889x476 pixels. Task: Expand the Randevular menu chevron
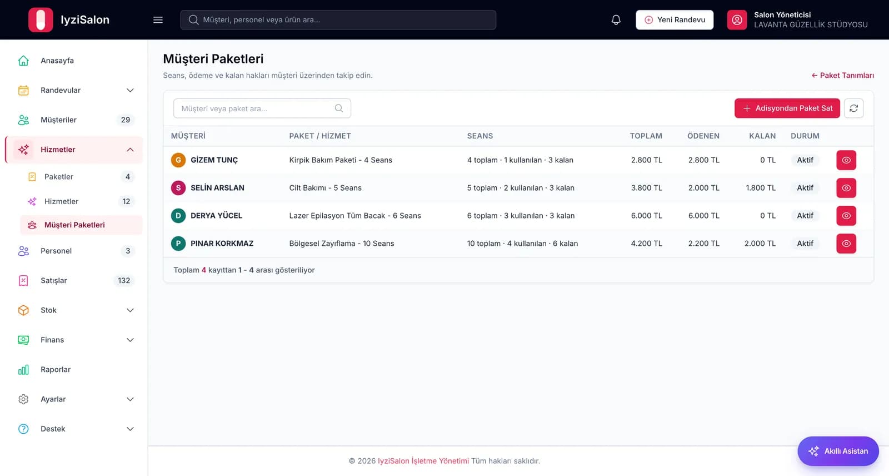tap(130, 90)
